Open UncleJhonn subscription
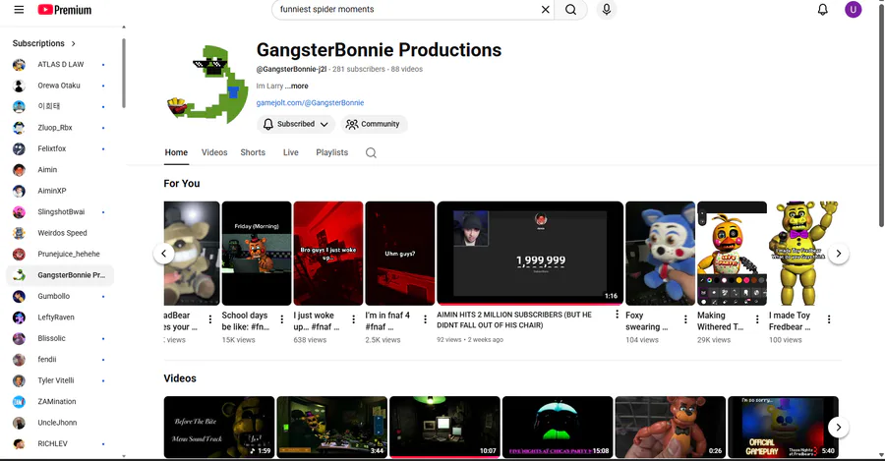The height and width of the screenshot is (461, 885). point(60,423)
